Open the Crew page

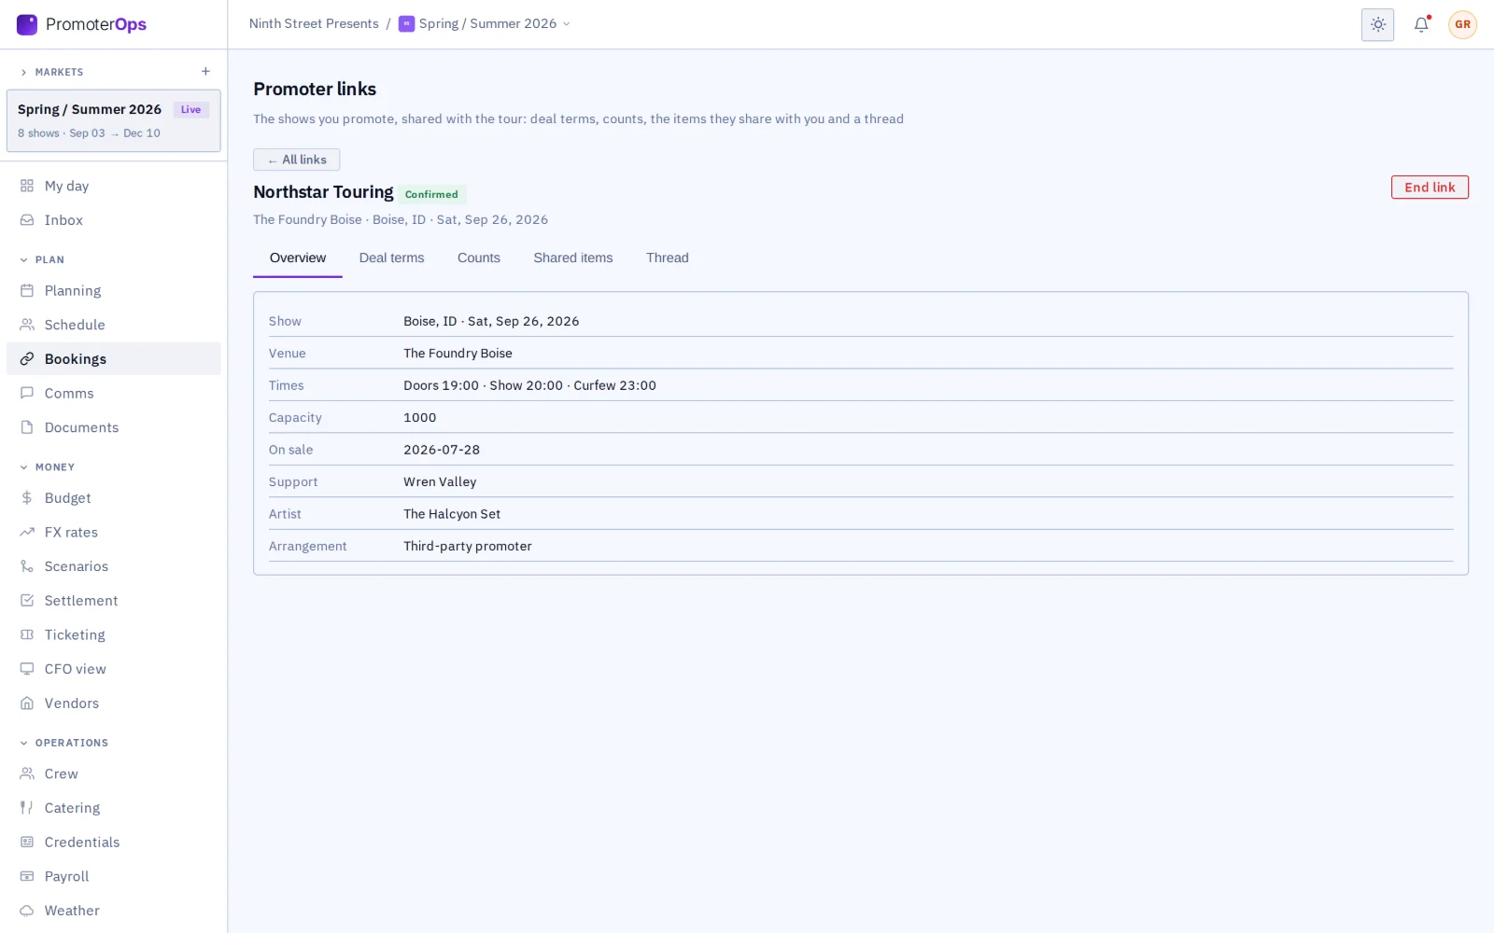[x=114, y=774]
